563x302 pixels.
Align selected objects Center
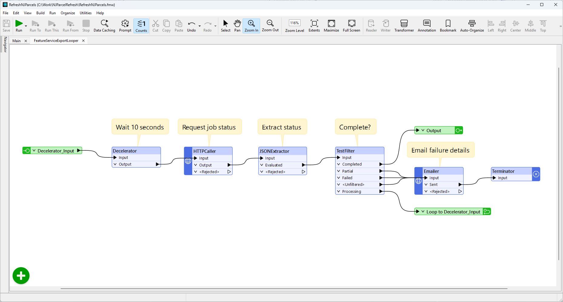pos(515,26)
